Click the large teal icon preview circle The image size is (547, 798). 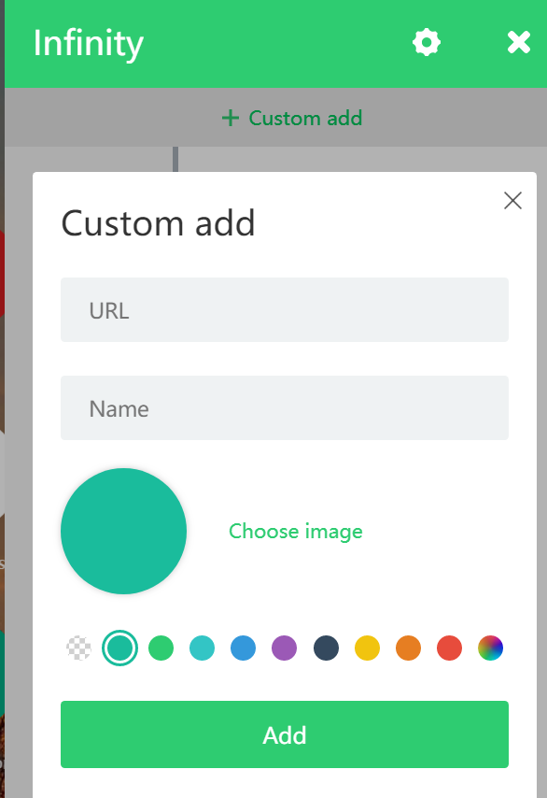pos(123,531)
